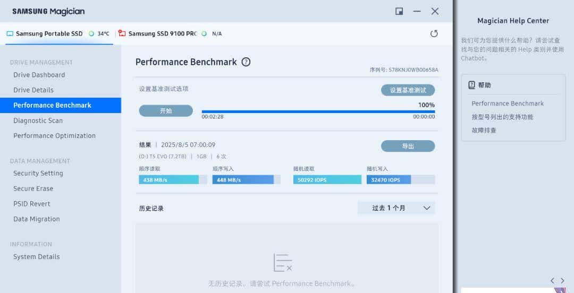
Task: Click the (D:) T5 EVO (7.2TB) label
Action: 163,157
